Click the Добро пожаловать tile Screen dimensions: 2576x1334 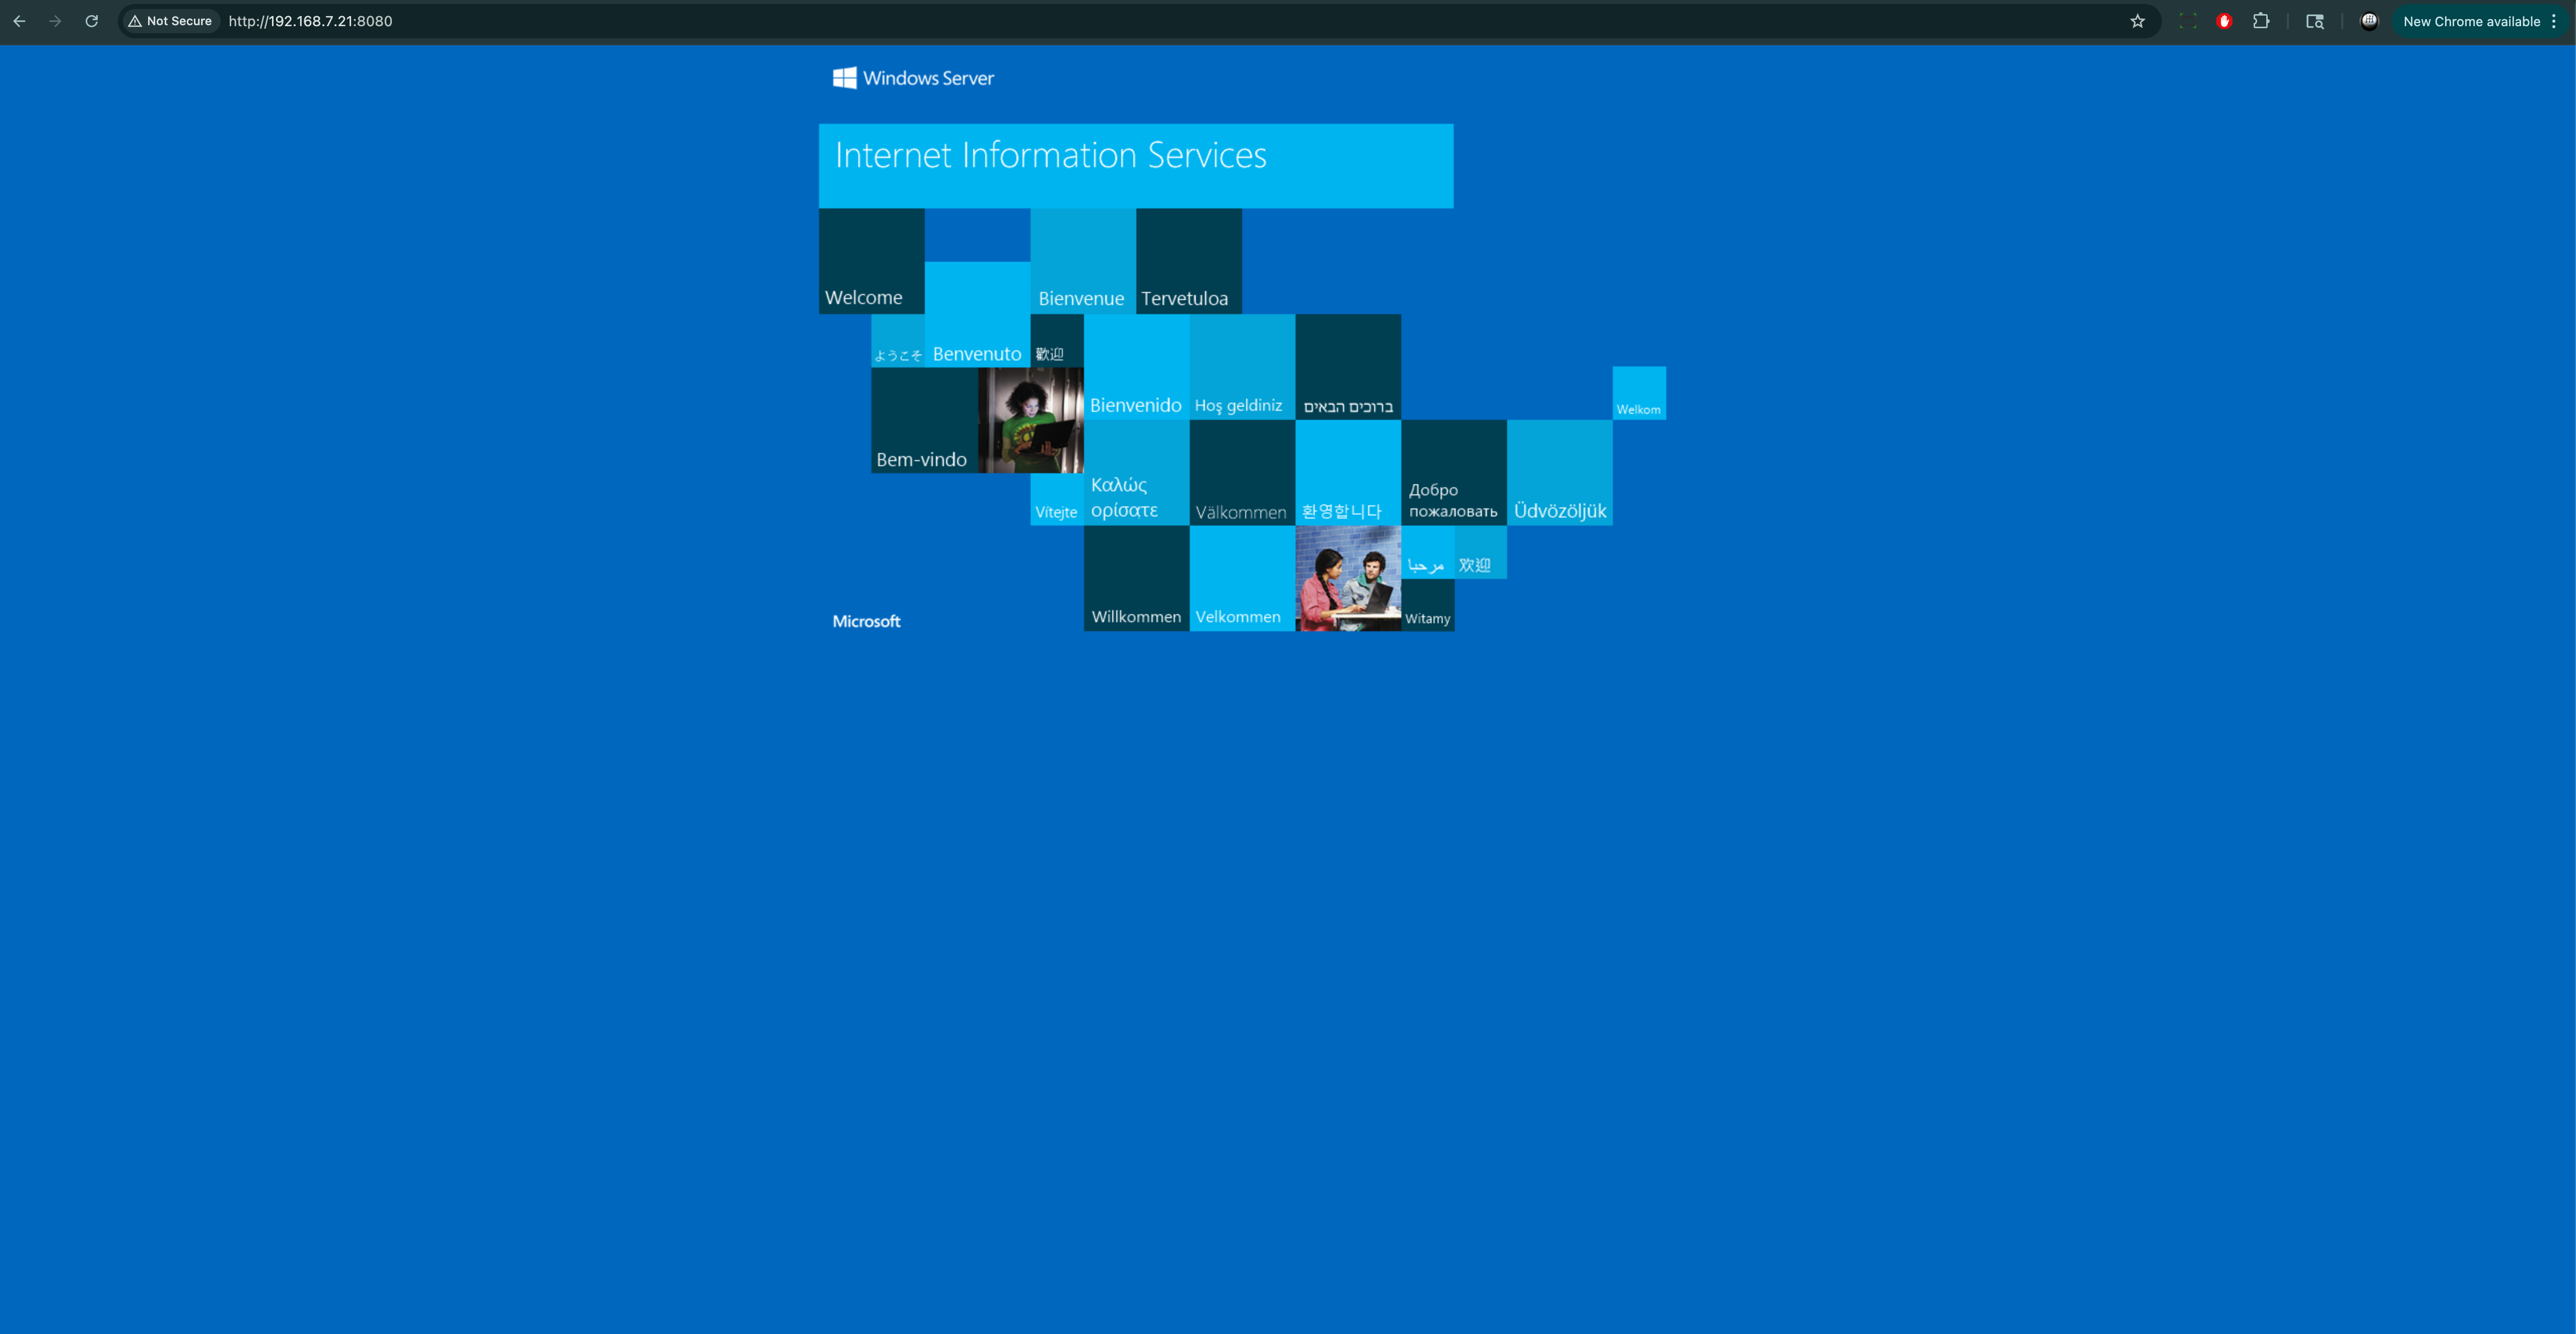click(x=1454, y=473)
